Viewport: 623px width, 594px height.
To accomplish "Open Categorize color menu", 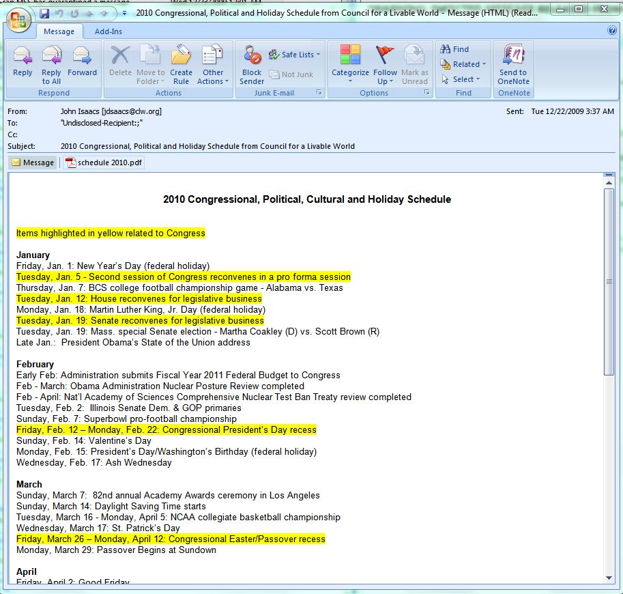I will 350,64.
